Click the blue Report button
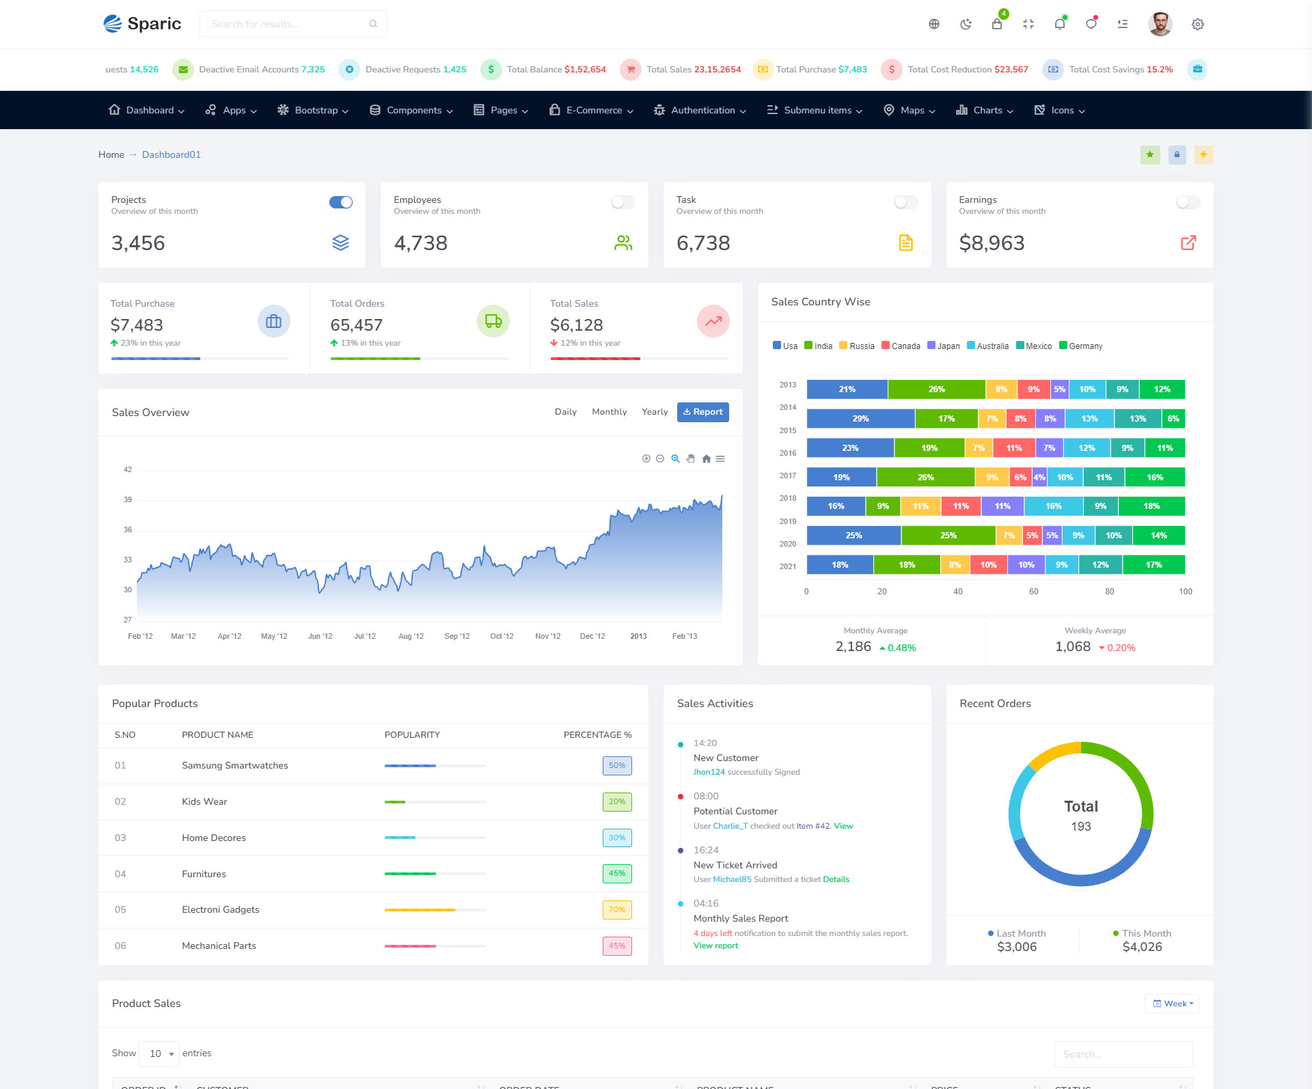The width and height of the screenshot is (1312, 1089). (702, 412)
